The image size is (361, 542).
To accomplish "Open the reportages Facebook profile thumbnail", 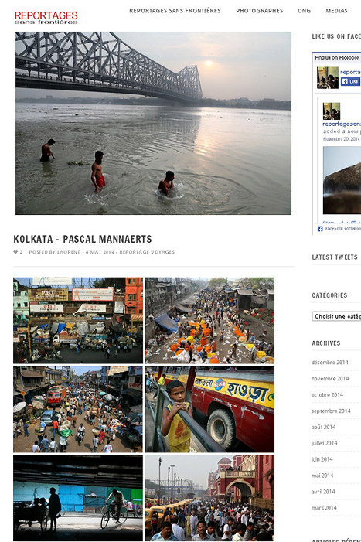I will 328,78.
